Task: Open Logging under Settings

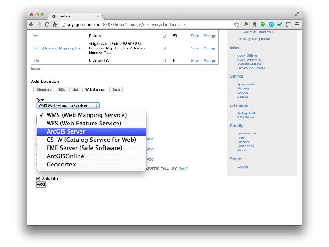Action: point(243,92)
